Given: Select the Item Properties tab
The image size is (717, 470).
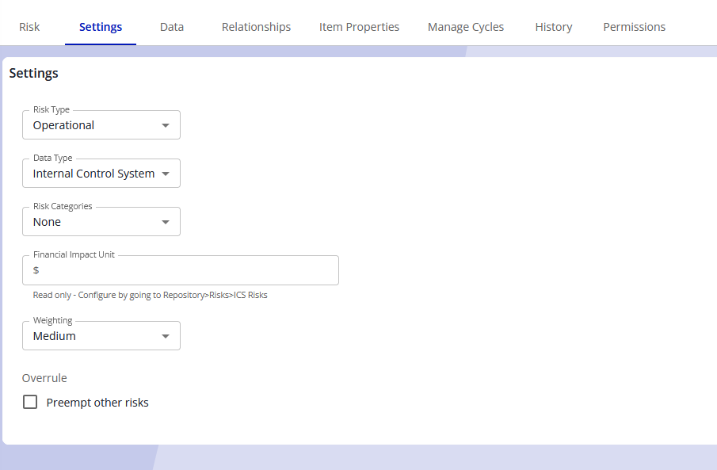Looking at the screenshot, I should coord(359,27).
